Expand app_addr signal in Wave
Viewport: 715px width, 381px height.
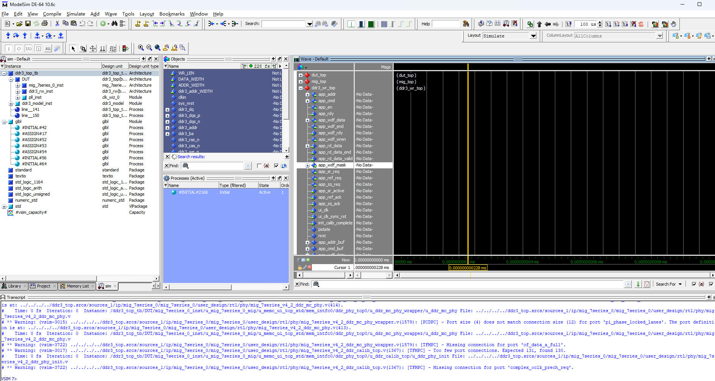tap(307, 95)
